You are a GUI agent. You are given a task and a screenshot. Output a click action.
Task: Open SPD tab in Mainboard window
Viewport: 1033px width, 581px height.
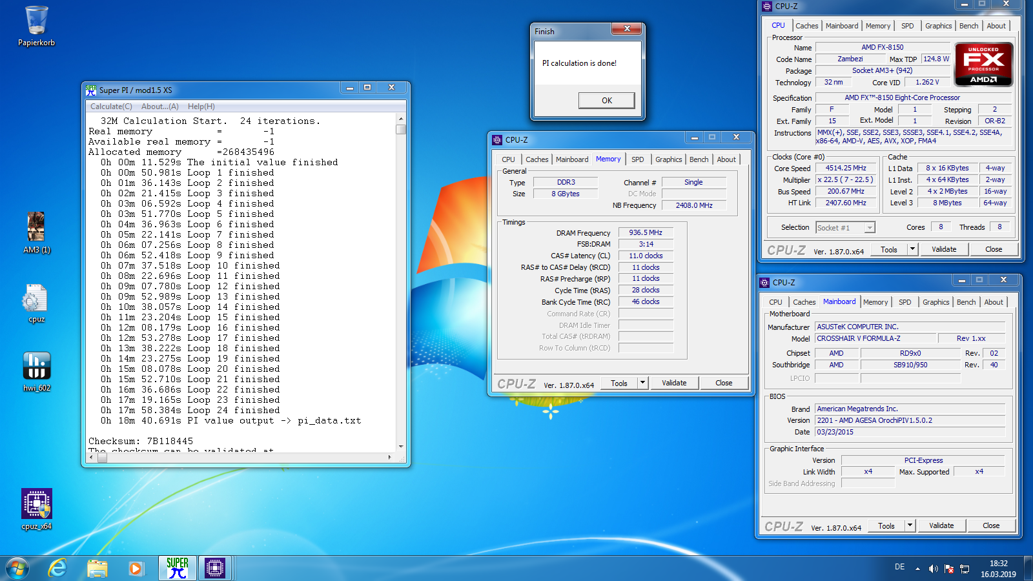(905, 302)
